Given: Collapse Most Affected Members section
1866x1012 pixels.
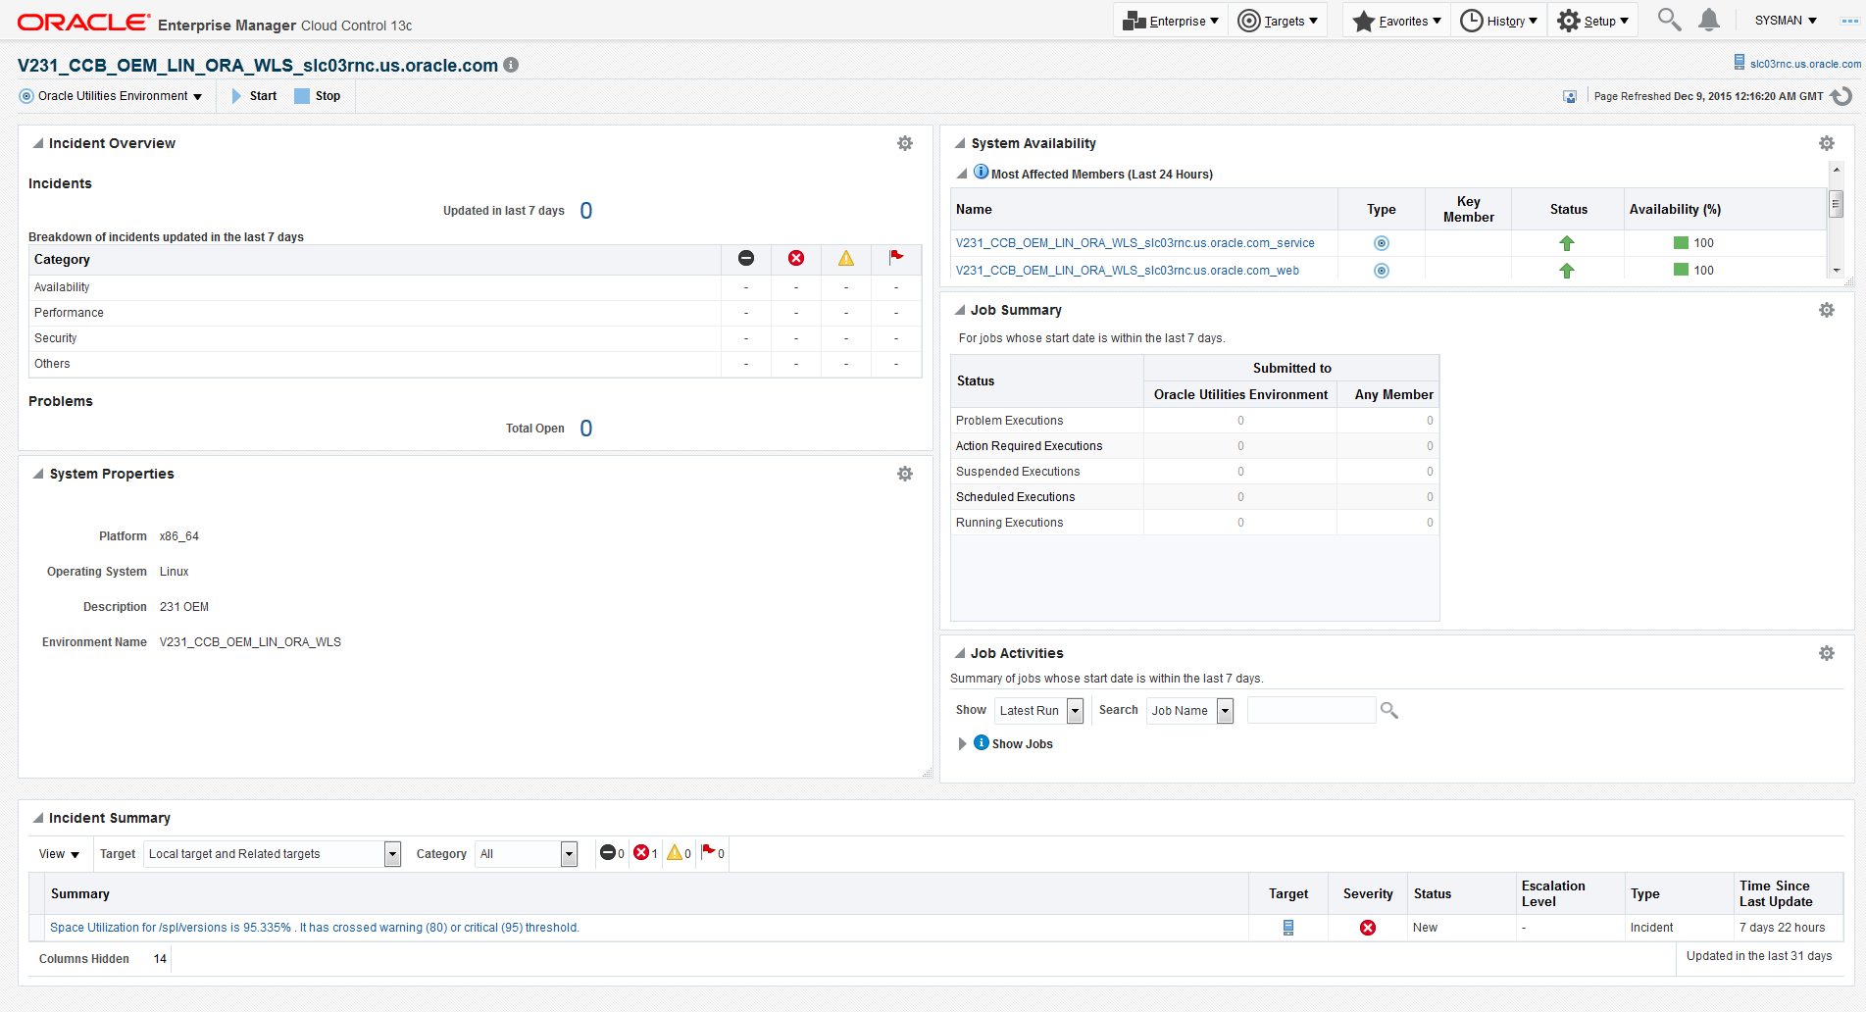Looking at the screenshot, I should click(962, 174).
